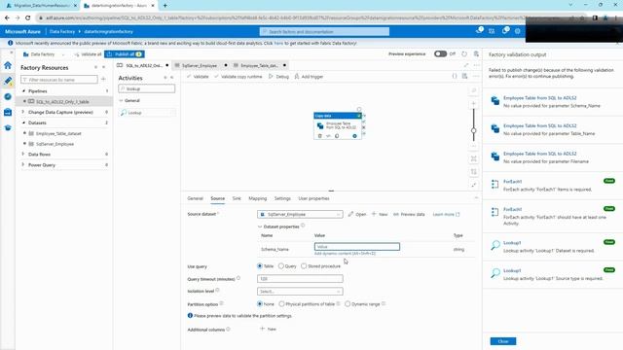Zoom out with the canvas minus icon
Viewport: 623px width, 350px height.
pos(474,146)
